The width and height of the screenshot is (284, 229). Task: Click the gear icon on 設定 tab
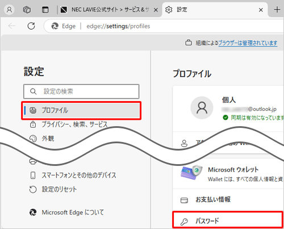(x=169, y=10)
